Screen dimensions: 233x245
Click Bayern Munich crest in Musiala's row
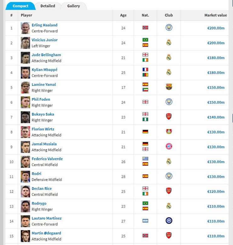(x=169, y=146)
